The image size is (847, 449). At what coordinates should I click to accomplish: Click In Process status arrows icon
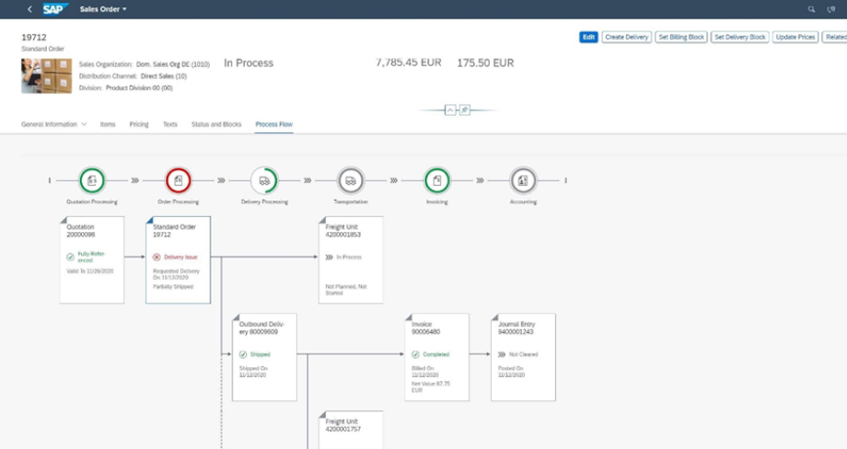click(x=329, y=257)
